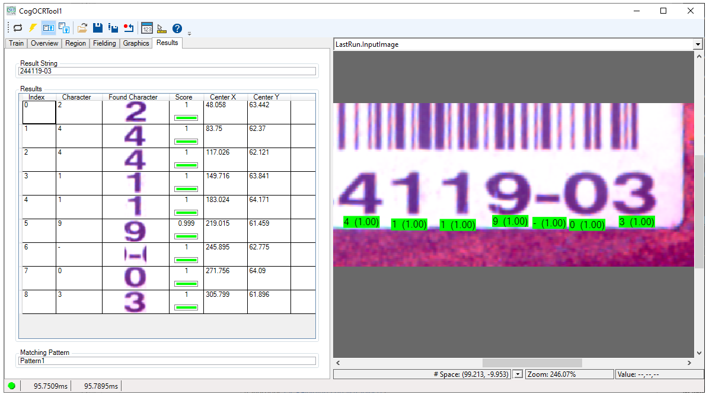Viewport: 709px width, 394px height.
Task: Switch to the Train tab
Action: coord(17,43)
